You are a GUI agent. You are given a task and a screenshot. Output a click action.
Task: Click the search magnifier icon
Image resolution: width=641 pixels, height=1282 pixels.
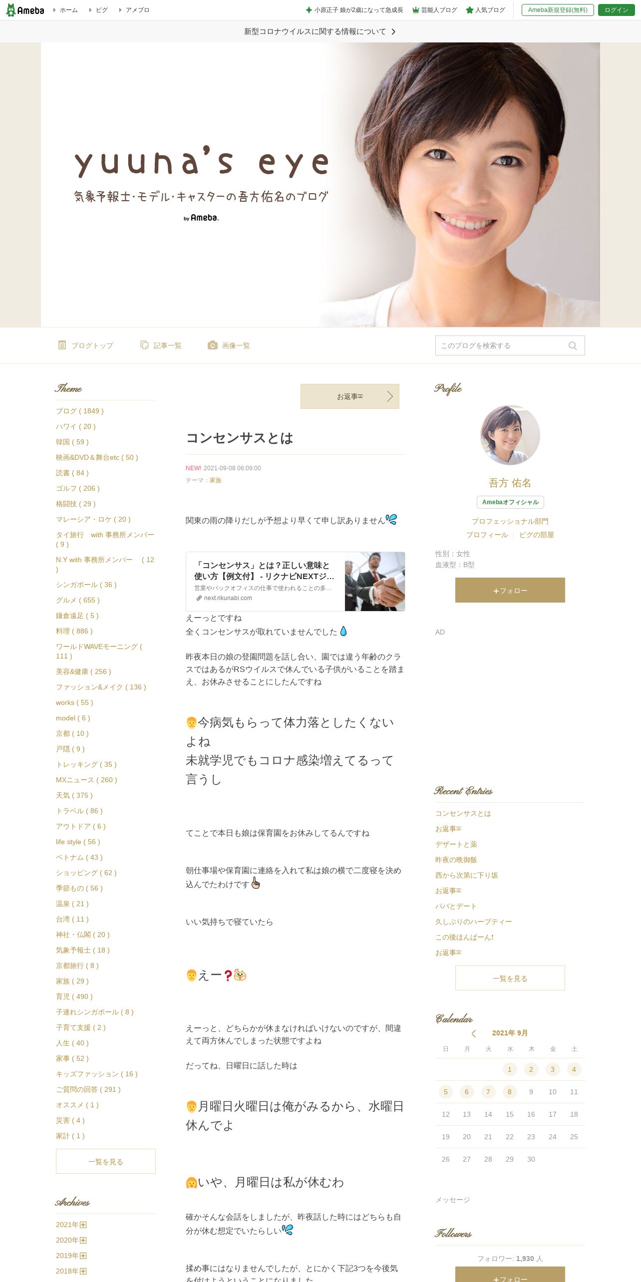573,345
